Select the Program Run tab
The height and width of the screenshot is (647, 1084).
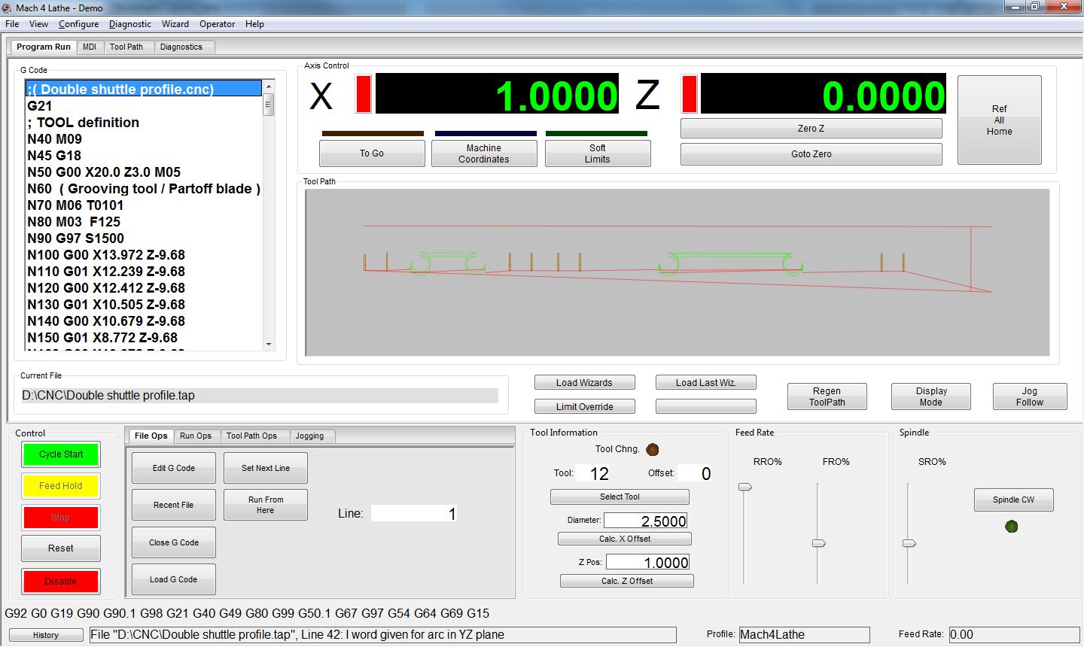coord(44,47)
